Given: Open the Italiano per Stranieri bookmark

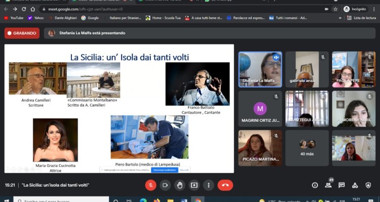Looking at the screenshot, I should pyautogui.click(x=123, y=18).
